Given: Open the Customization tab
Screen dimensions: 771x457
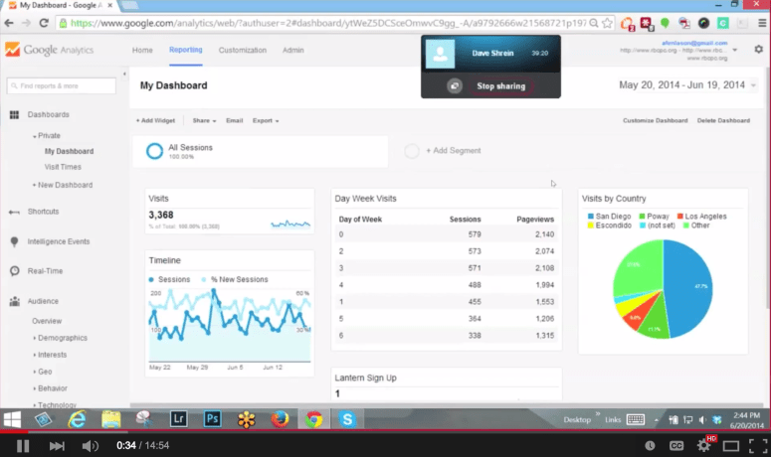Looking at the screenshot, I should tap(243, 50).
